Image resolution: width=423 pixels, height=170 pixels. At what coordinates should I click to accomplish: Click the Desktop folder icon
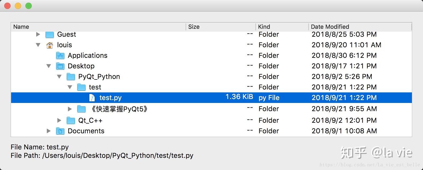click(x=60, y=66)
